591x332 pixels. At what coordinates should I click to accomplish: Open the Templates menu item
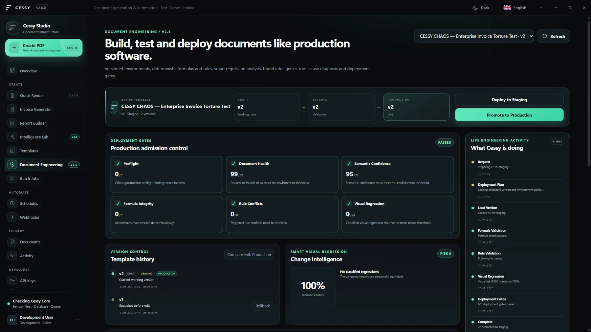coord(44,151)
